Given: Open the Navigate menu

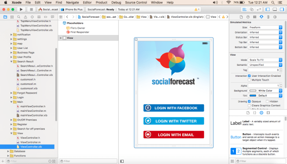Looking at the screenshot, I should [72, 3].
